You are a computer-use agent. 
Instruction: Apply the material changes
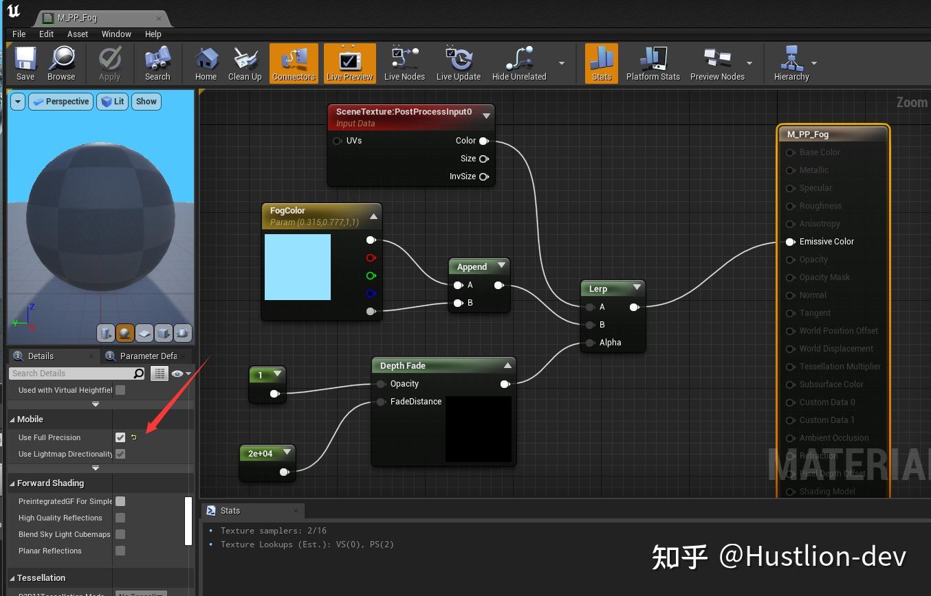pos(110,62)
